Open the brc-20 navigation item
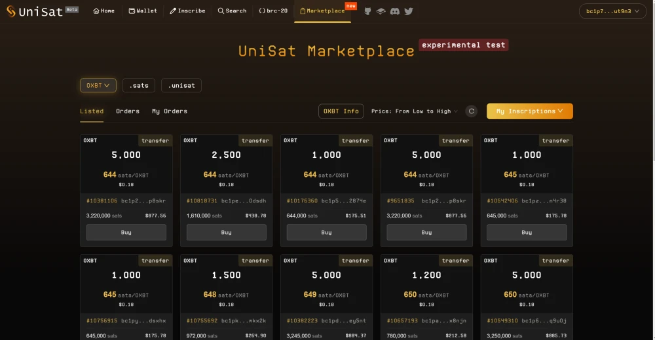The width and height of the screenshot is (655, 340). click(x=273, y=11)
